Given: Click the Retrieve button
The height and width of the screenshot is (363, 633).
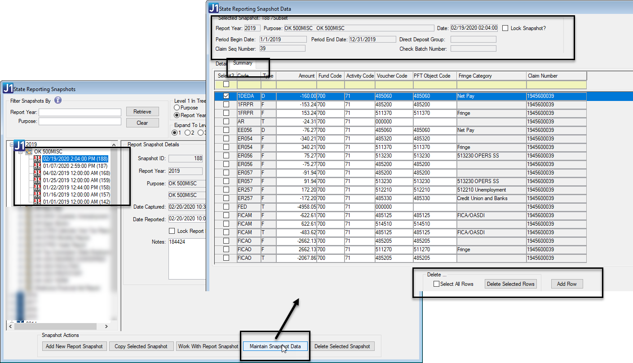Looking at the screenshot, I should (x=142, y=112).
